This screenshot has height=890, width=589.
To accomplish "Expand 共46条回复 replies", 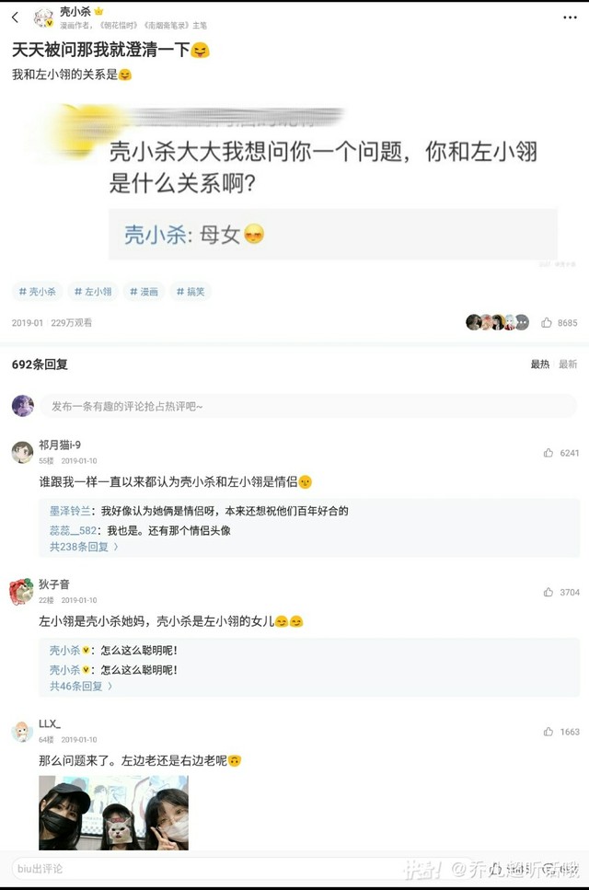I will (x=81, y=686).
